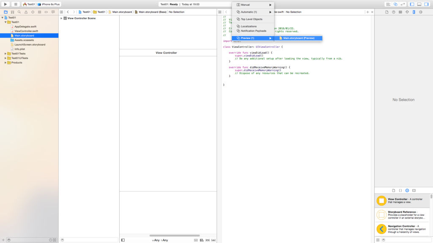Image resolution: width=433 pixels, height=243 pixels.
Task: Open the Test01 scheme selector
Action: tap(29, 4)
